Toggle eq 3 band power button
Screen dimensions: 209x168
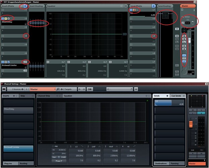[x=90, y=62]
